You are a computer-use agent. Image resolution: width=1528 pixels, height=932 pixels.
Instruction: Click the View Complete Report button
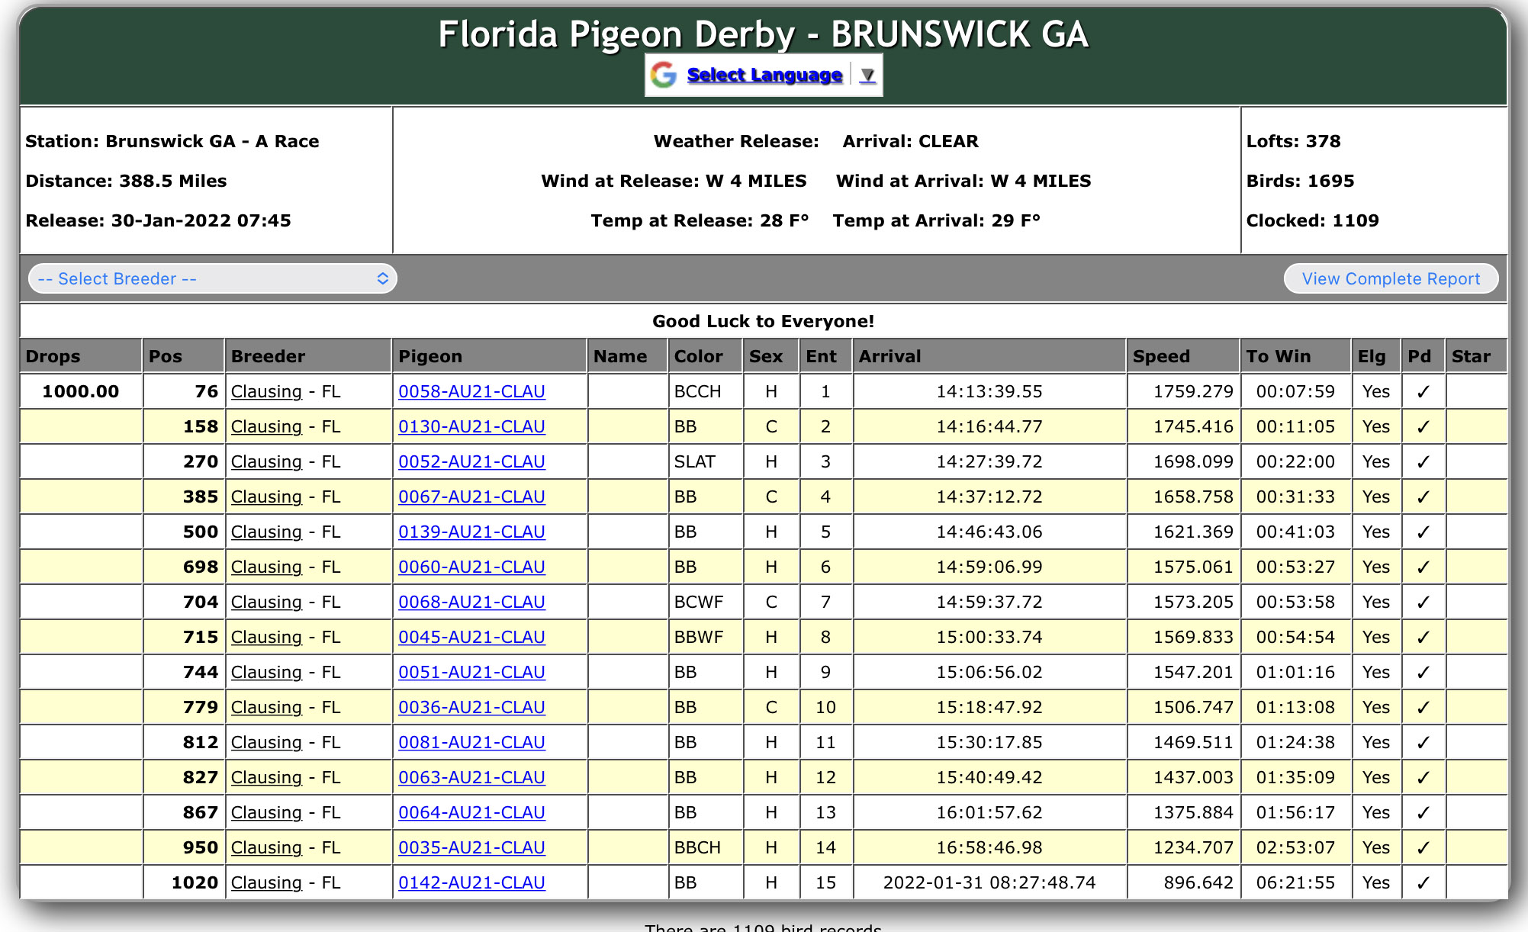click(x=1390, y=278)
